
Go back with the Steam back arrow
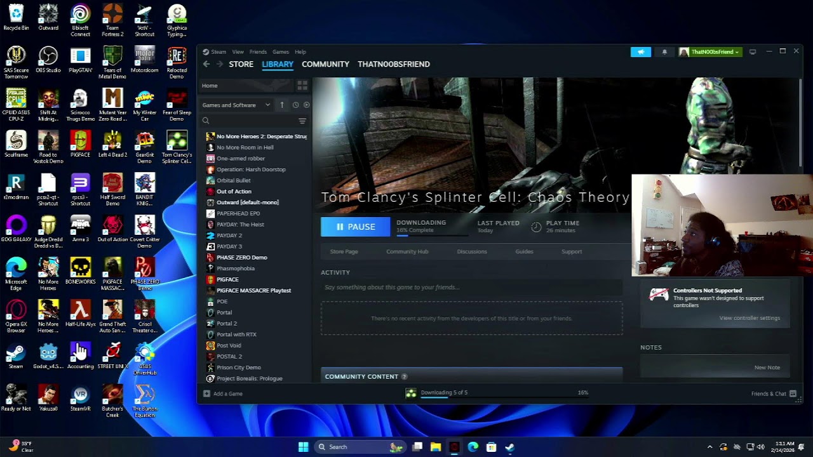coord(206,64)
